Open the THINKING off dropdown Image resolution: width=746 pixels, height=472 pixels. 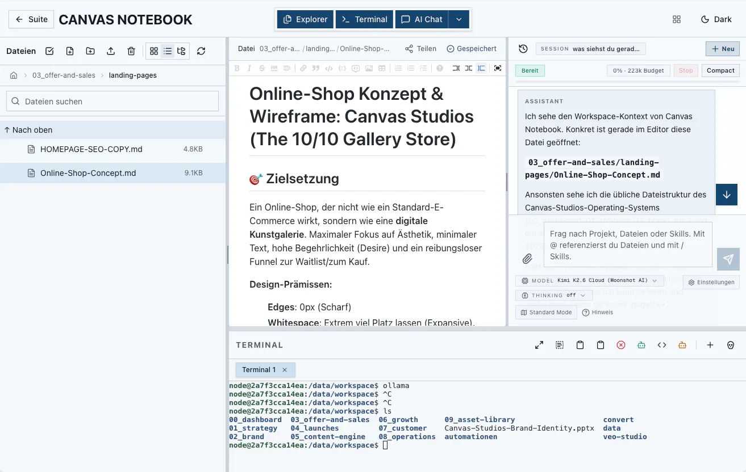pyautogui.click(x=554, y=296)
